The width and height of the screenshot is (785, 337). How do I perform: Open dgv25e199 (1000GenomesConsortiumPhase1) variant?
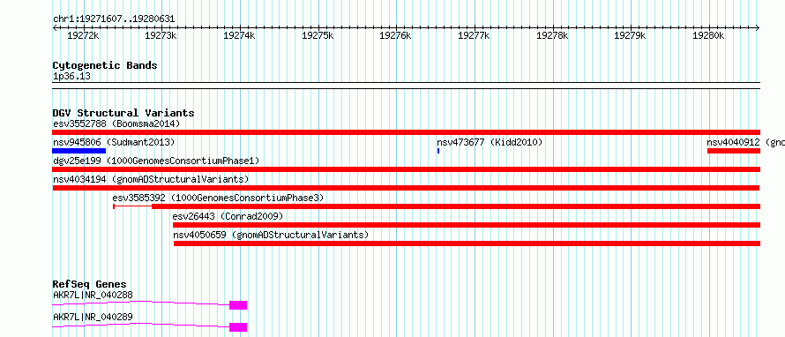point(156,161)
